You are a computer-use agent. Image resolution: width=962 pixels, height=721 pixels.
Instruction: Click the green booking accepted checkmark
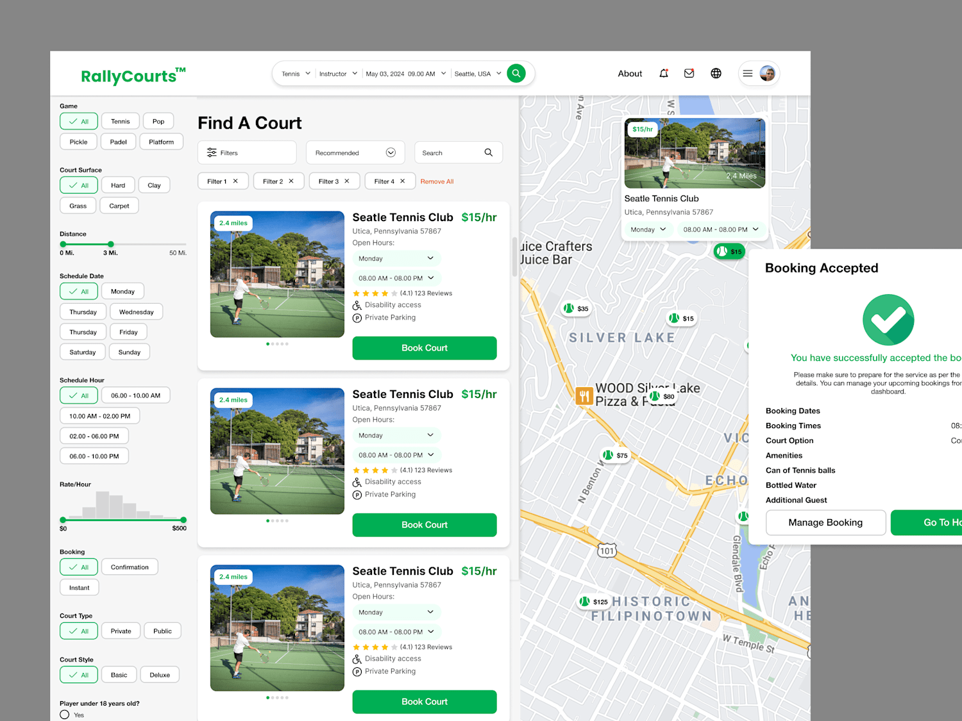click(x=888, y=320)
